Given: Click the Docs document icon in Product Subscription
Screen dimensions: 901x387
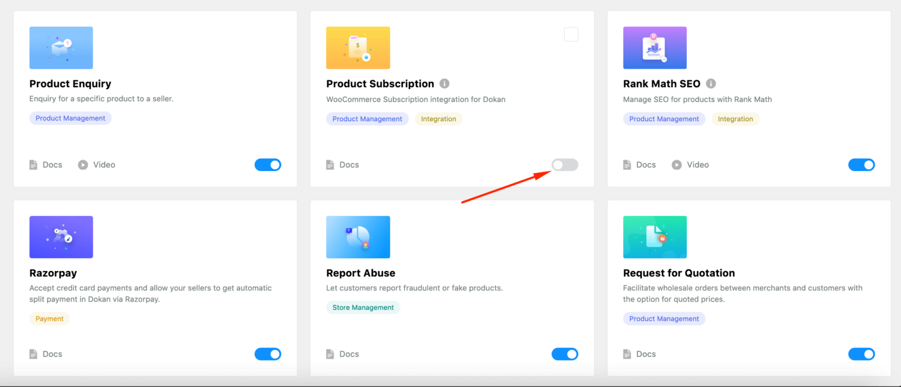Looking at the screenshot, I should tap(330, 165).
